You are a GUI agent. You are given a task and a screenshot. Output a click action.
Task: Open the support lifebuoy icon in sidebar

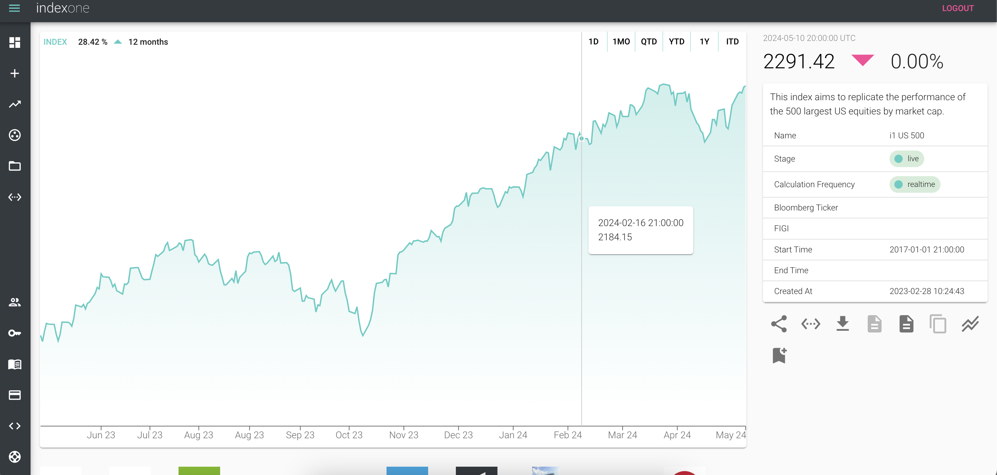click(x=15, y=457)
